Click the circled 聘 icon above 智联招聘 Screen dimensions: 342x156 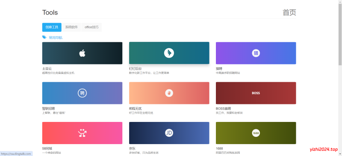[82, 93]
